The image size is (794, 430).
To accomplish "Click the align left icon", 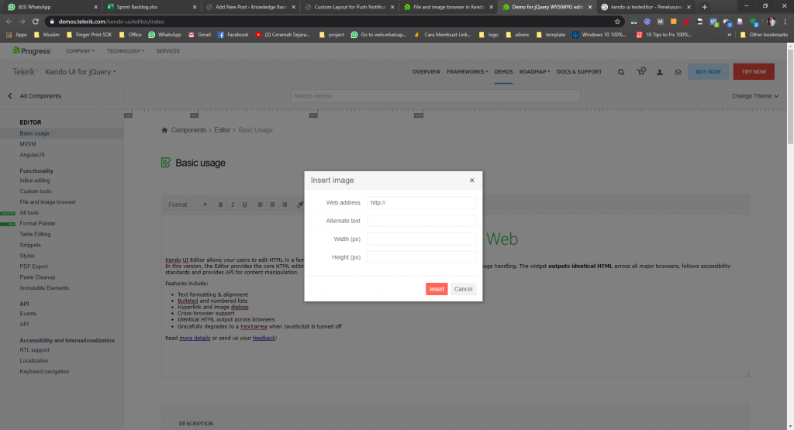I will click(x=261, y=205).
